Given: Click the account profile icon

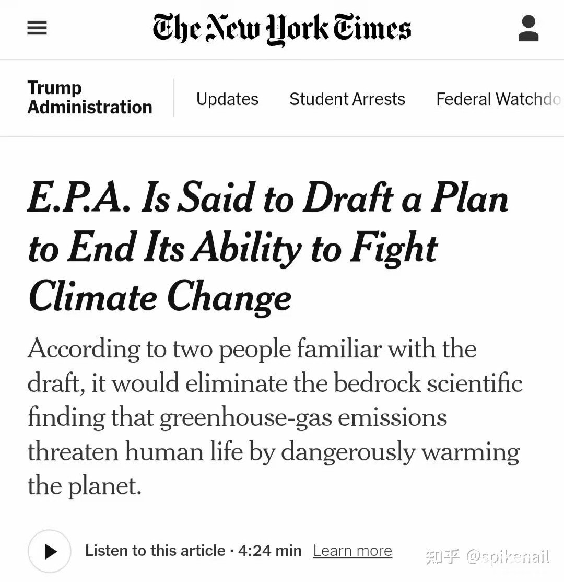Looking at the screenshot, I should click(528, 28).
